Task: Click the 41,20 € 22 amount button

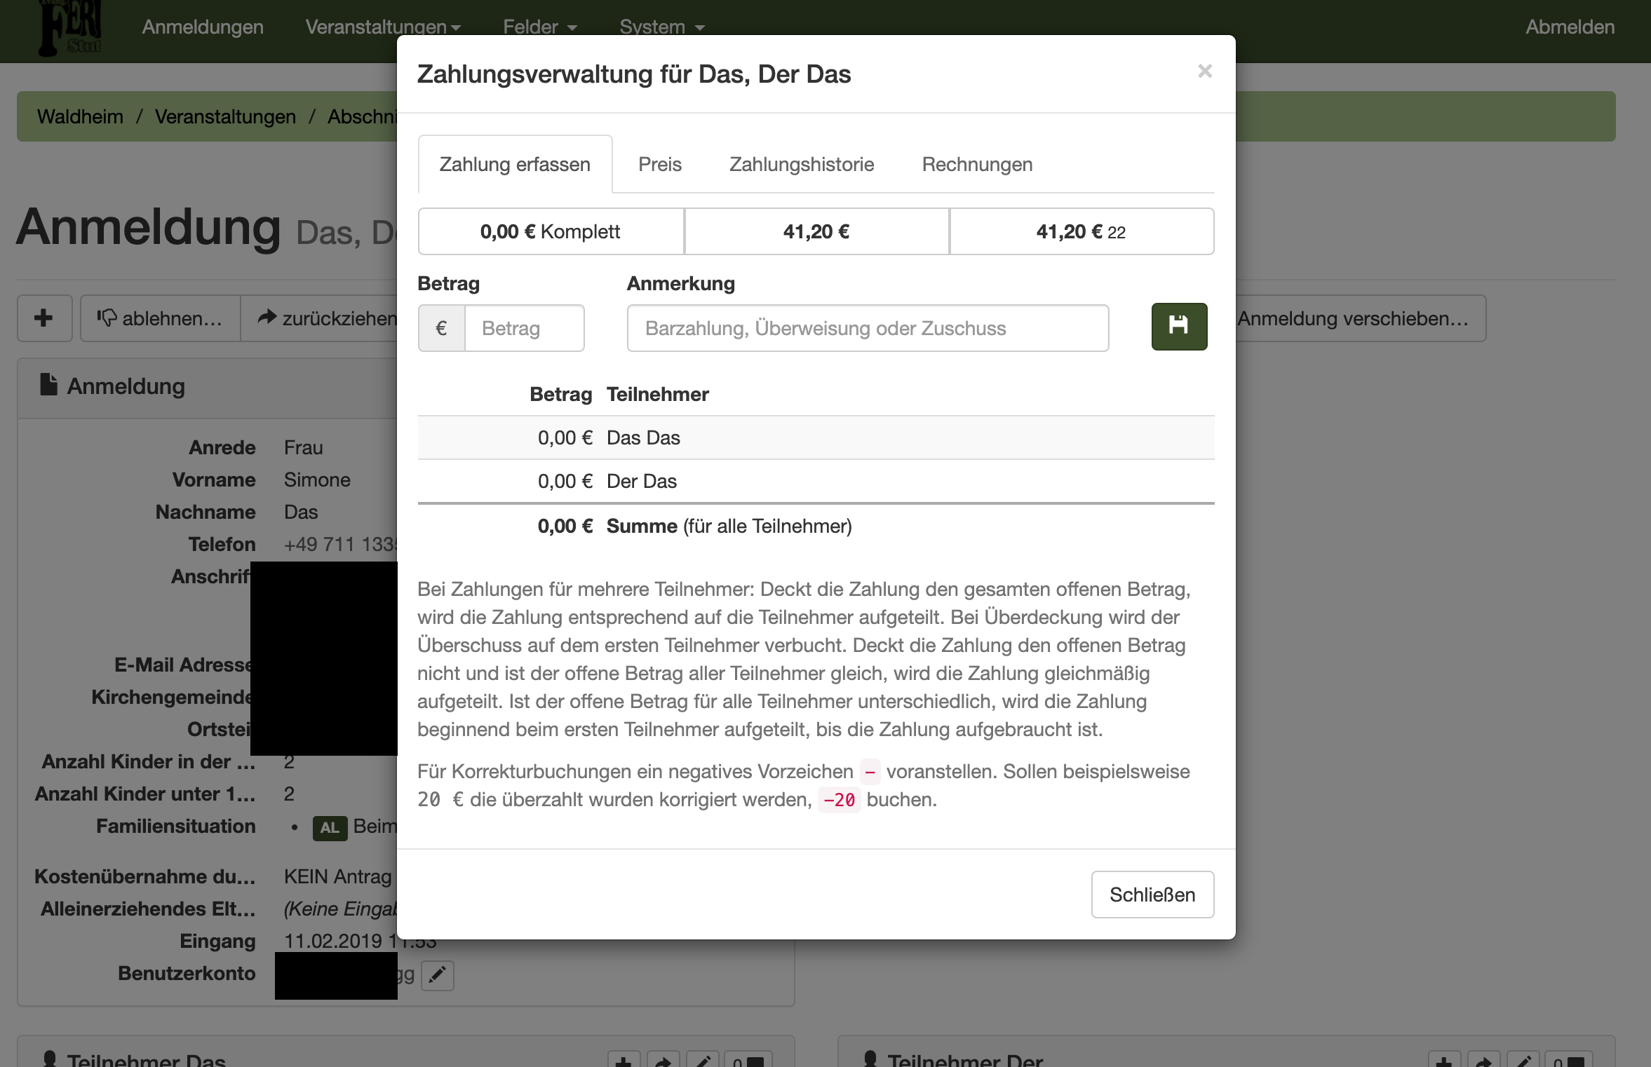Action: 1081,231
